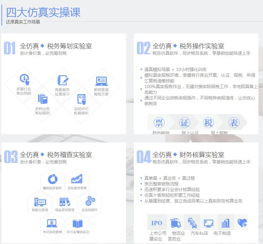Viewport: 263px width, 244px height.
Task: Select the computer monitor electronics icon
Action: (x=208, y=223)
